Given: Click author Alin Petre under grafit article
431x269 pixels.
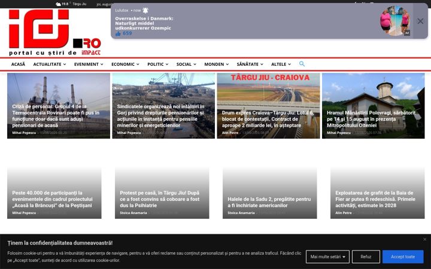Looking at the screenshot, I should [344, 213].
